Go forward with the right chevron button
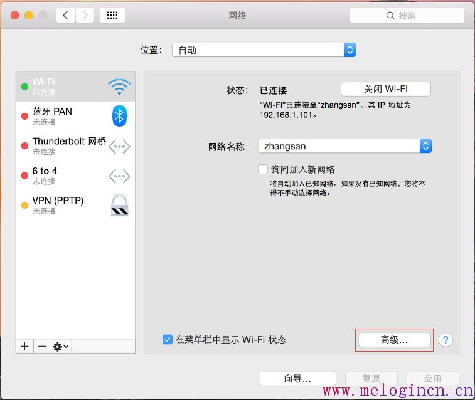 pos(85,15)
